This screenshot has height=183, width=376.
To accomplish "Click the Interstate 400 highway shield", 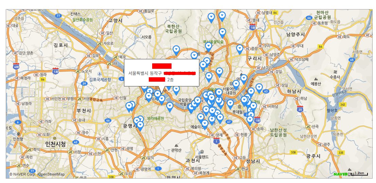I will [x=16, y=66].
